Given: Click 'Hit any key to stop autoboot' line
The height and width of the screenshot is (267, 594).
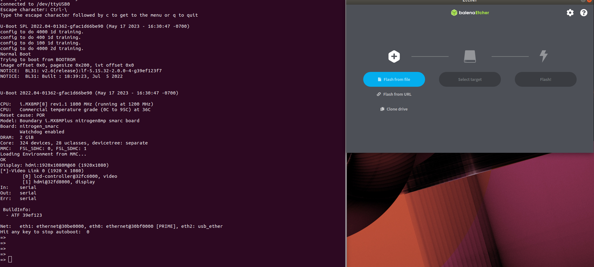Looking at the screenshot, I should click(45, 232).
